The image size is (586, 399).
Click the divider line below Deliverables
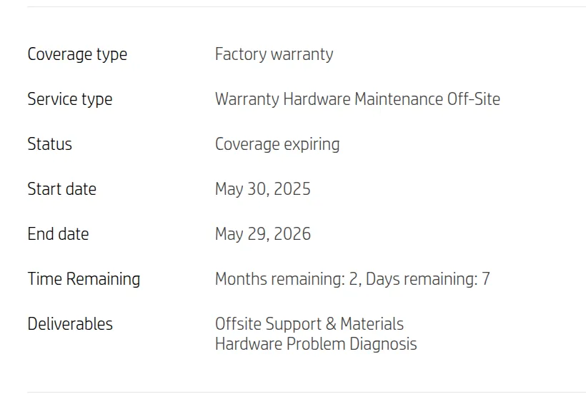tap(306, 392)
